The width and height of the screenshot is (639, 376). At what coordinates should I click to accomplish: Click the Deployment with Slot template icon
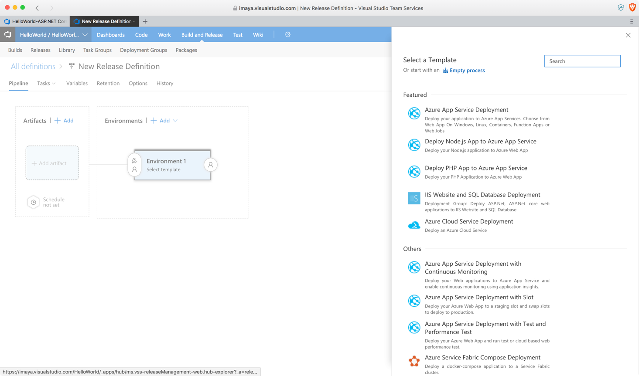click(414, 301)
